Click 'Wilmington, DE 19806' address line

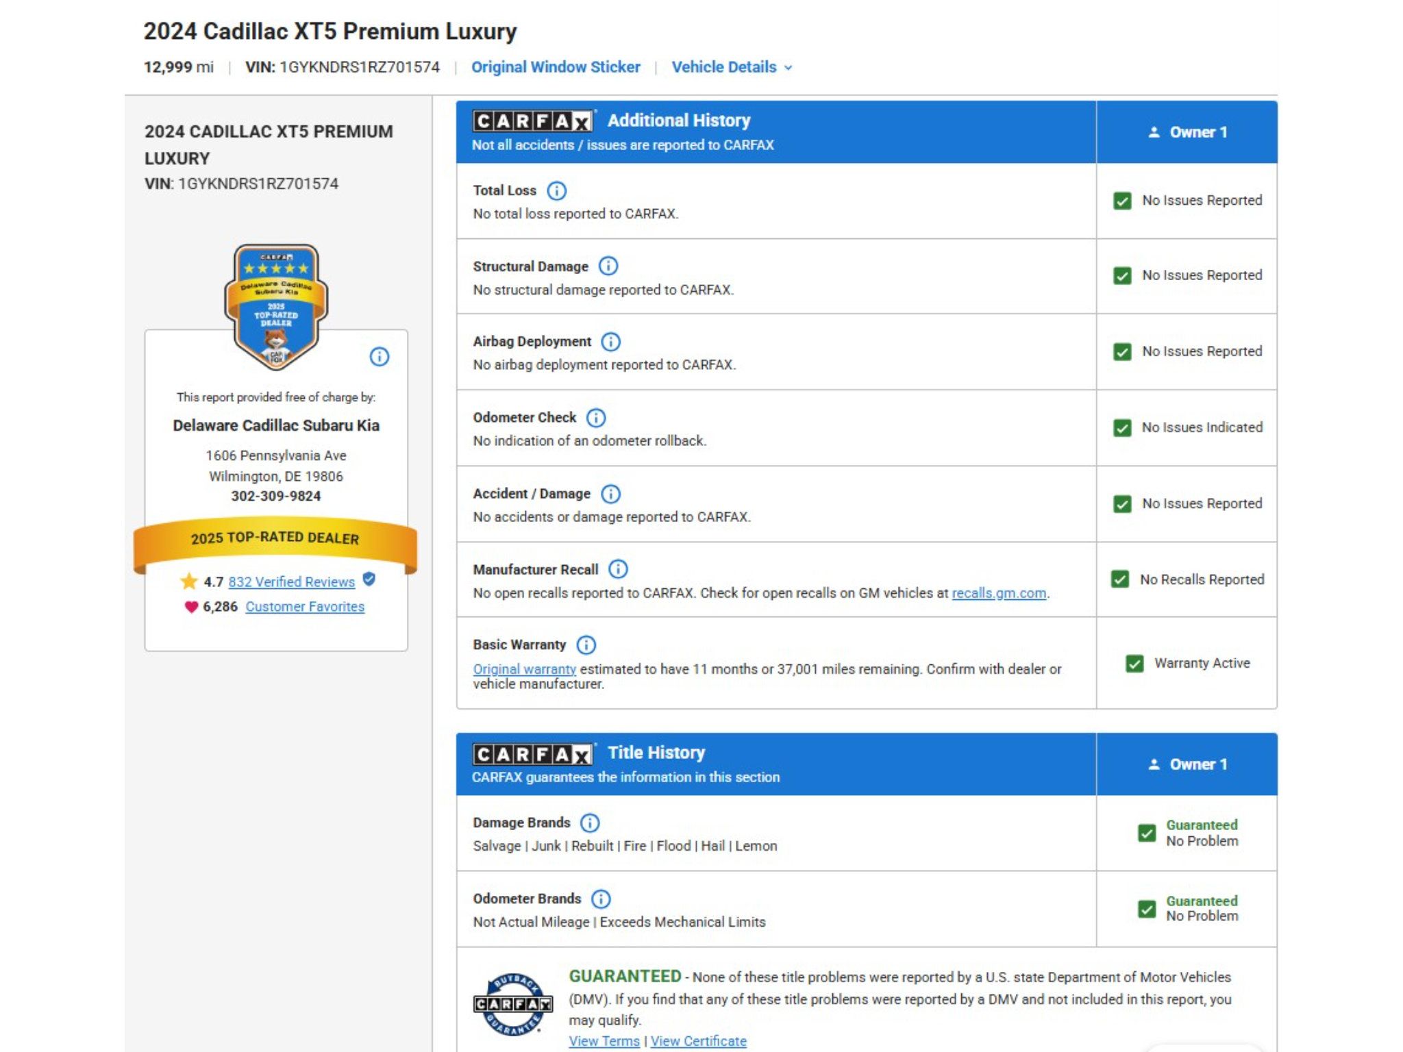[276, 476]
